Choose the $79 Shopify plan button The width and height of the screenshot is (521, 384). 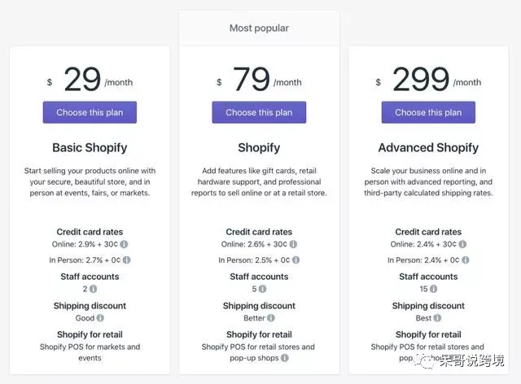(x=259, y=112)
